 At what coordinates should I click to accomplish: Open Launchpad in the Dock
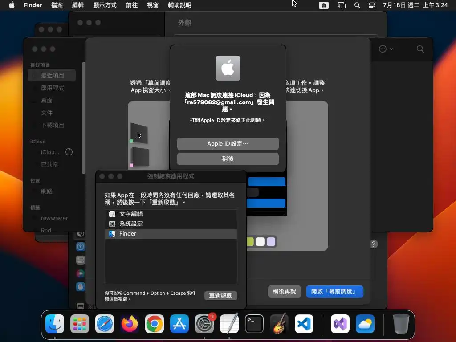coord(80,324)
